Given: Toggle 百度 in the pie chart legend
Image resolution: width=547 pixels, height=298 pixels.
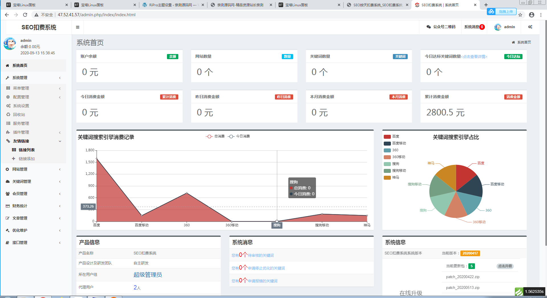Looking at the screenshot, I should 391,136.
